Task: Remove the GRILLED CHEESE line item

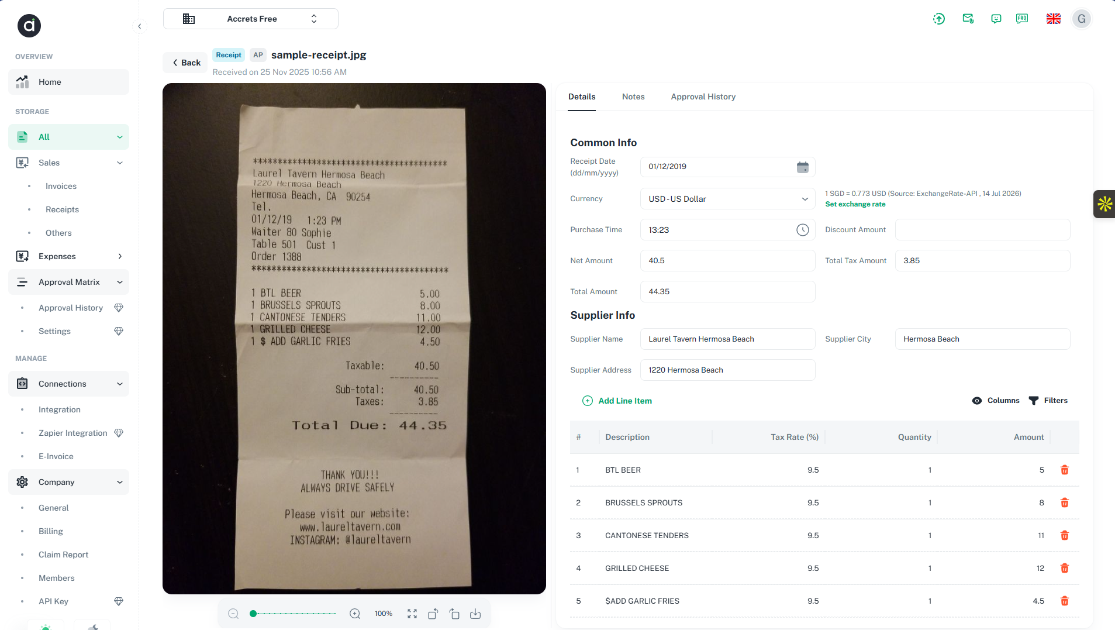Action: tap(1065, 569)
